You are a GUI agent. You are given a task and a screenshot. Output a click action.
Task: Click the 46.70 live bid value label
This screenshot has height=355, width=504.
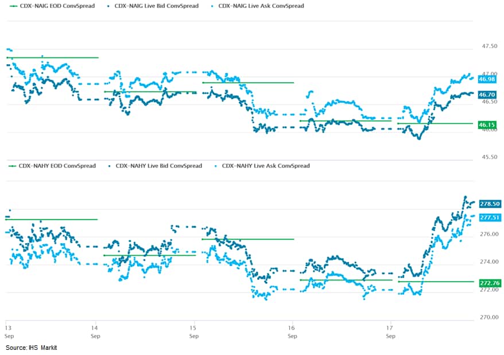click(x=487, y=95)
